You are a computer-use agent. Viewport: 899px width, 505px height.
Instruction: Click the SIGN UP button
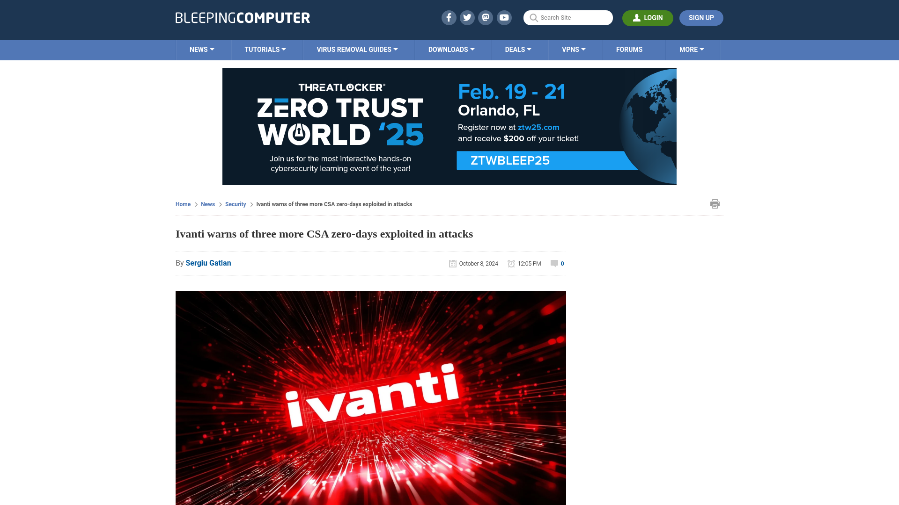701,18
